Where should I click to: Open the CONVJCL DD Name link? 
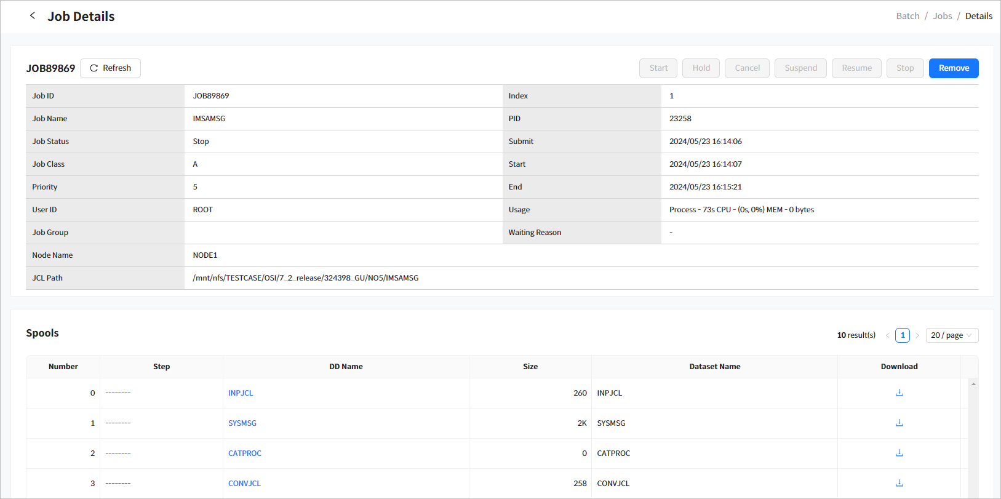(x=244, y=484)
